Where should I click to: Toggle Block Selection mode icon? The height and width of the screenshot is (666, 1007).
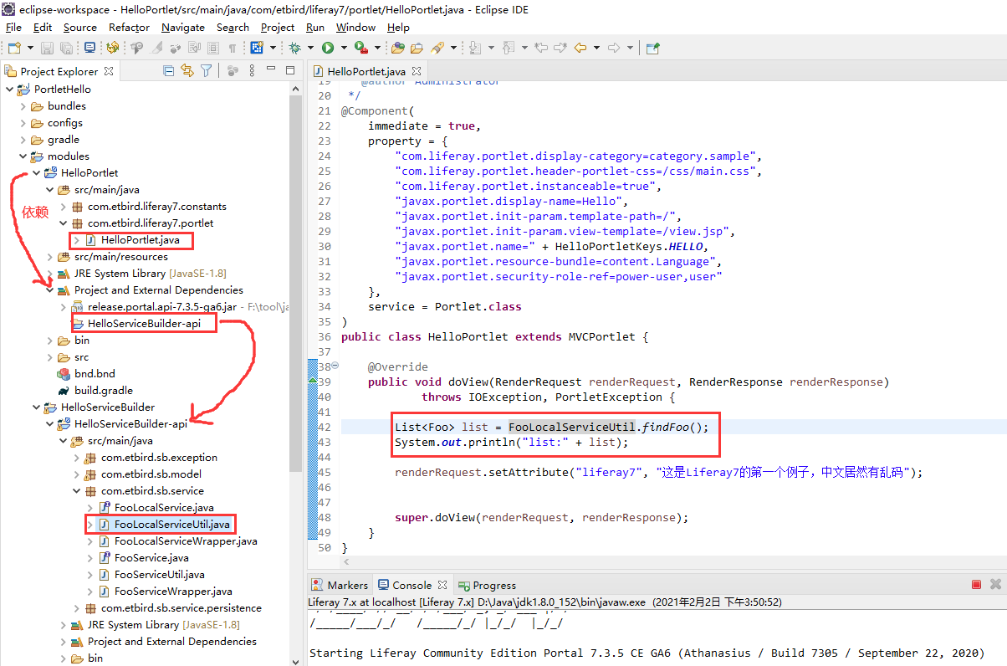[x=212, y=48]
